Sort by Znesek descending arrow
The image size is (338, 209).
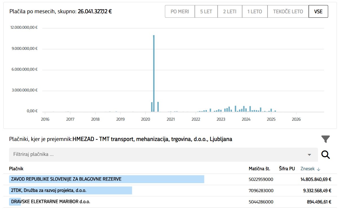pyautogui.click(x=319, y=169)
